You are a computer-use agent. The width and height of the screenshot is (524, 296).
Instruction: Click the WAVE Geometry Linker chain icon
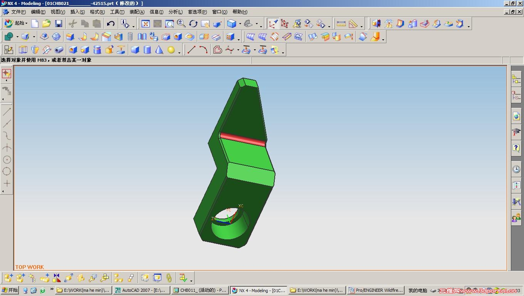[169, 278]
